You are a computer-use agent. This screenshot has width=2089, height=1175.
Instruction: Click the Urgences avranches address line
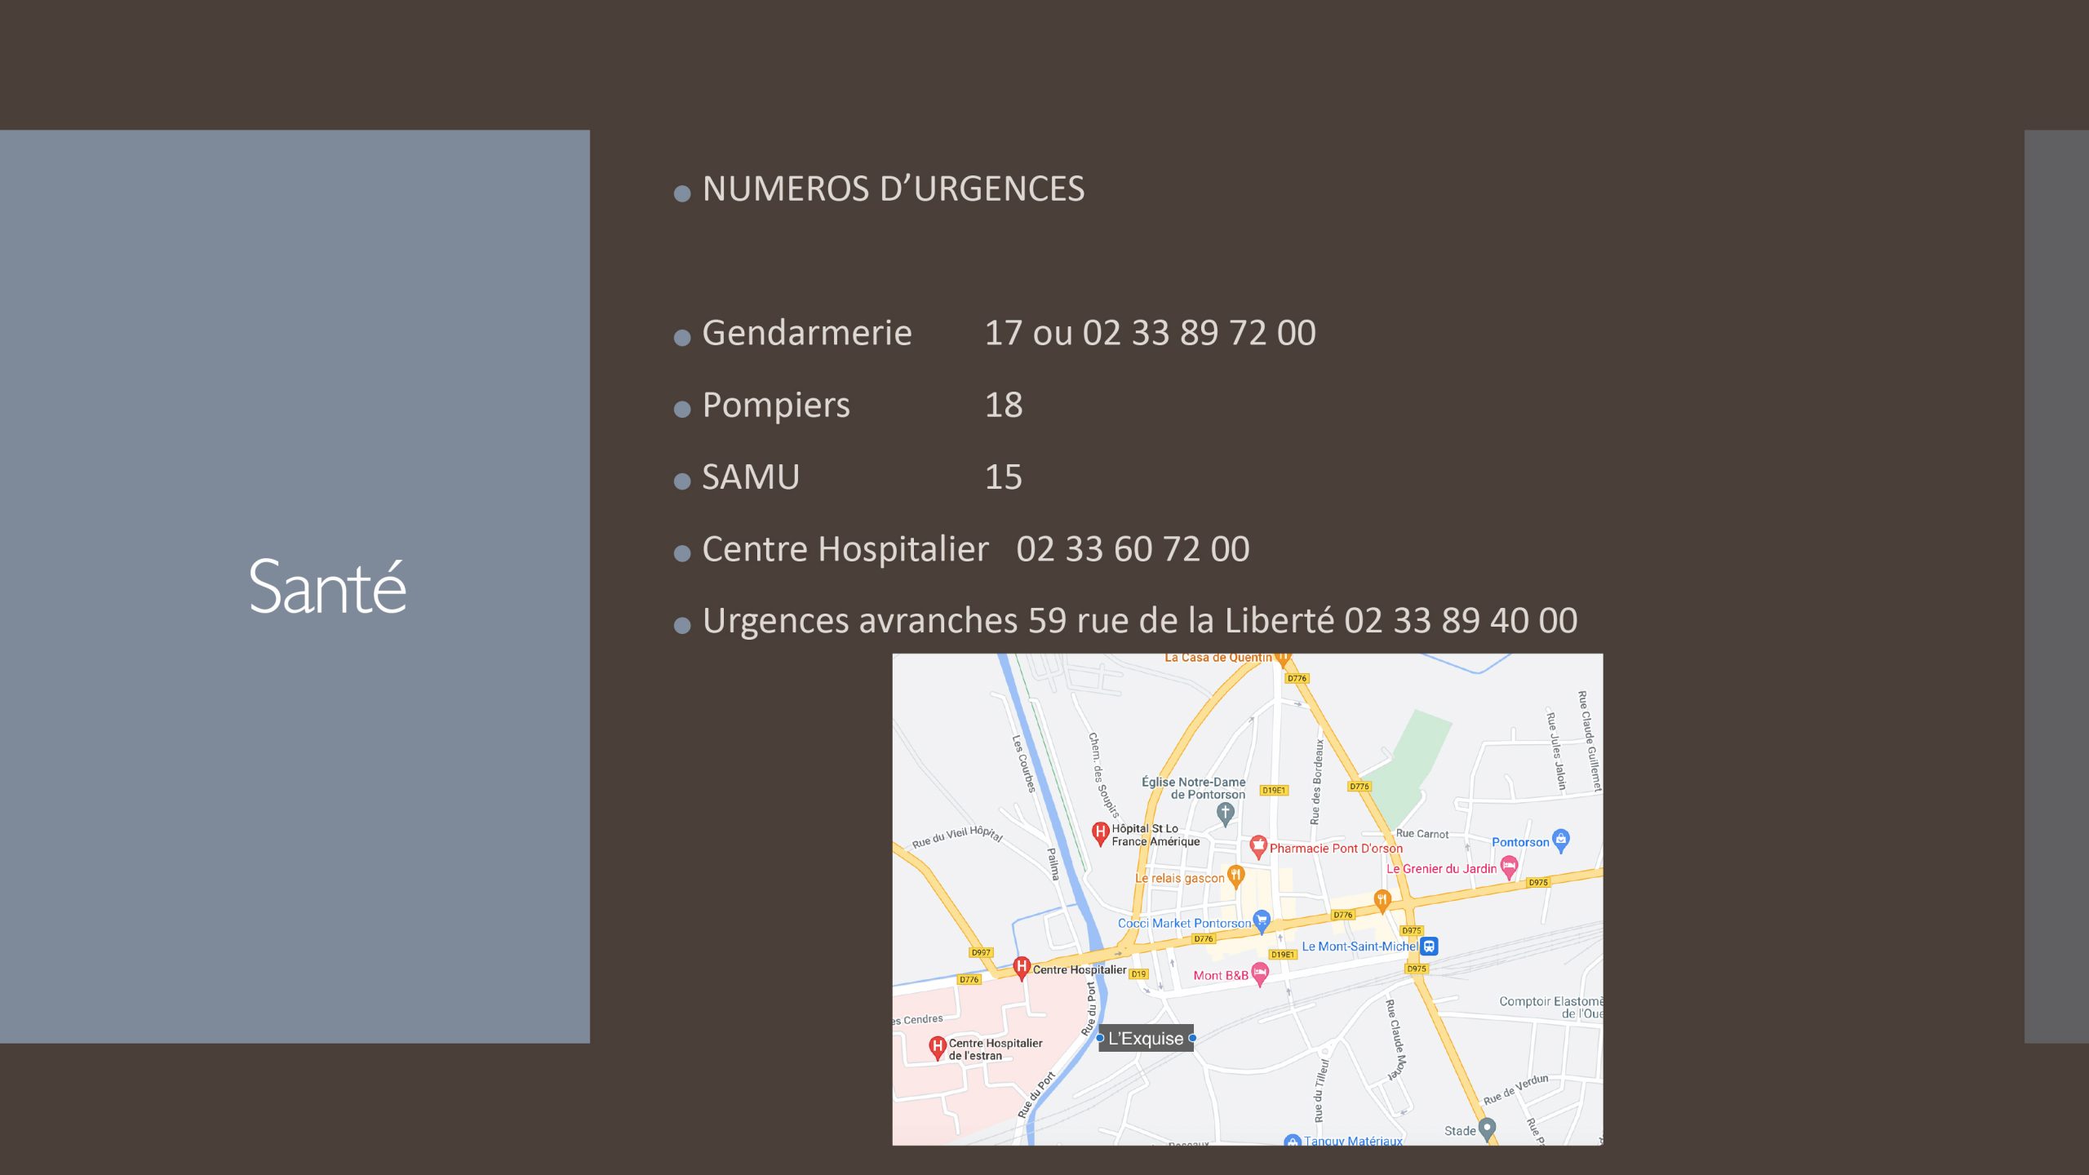(1139, 621)
